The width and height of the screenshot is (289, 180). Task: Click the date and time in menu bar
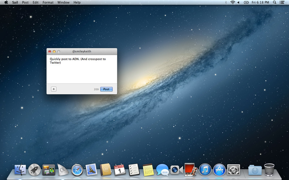260,3
